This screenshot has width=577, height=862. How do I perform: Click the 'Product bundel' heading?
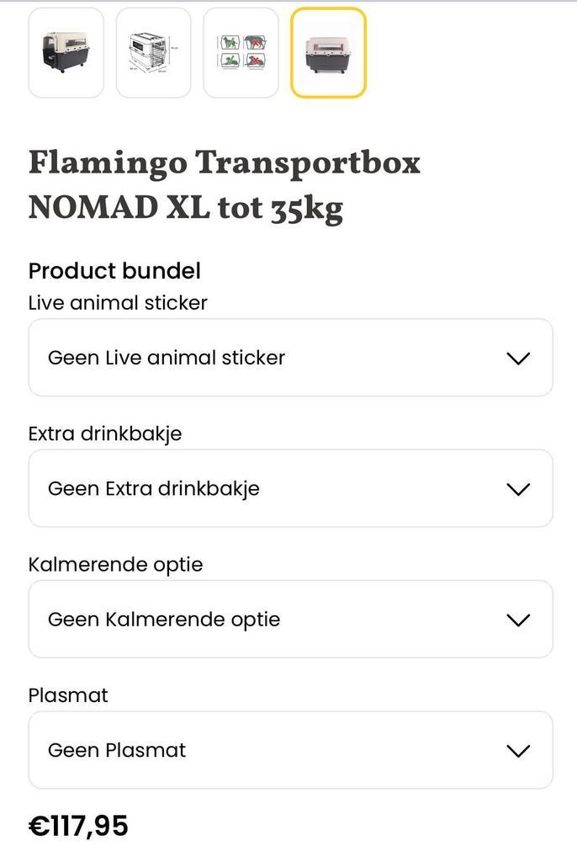tap(114, 271)
